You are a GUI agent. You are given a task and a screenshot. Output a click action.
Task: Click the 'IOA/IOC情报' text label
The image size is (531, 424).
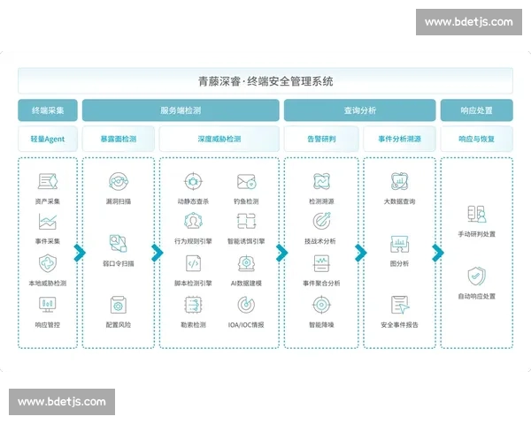[246, 325]
